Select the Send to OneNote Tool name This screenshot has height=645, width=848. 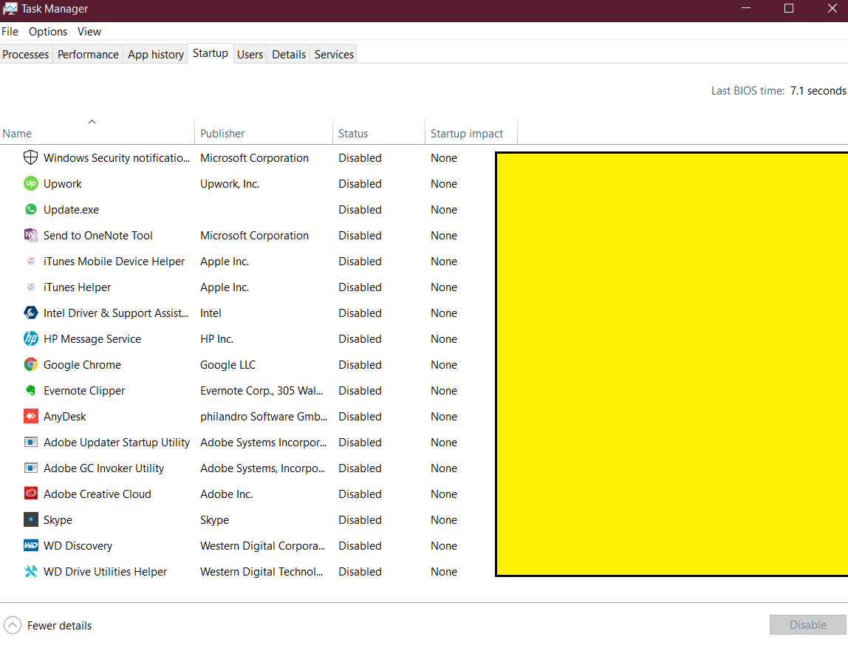[x=98, y=236]
